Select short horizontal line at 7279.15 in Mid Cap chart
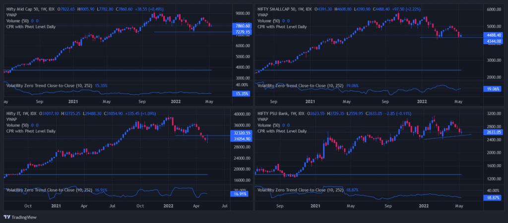The height and width of the screenshot is (223, 508). coord(193,32)
